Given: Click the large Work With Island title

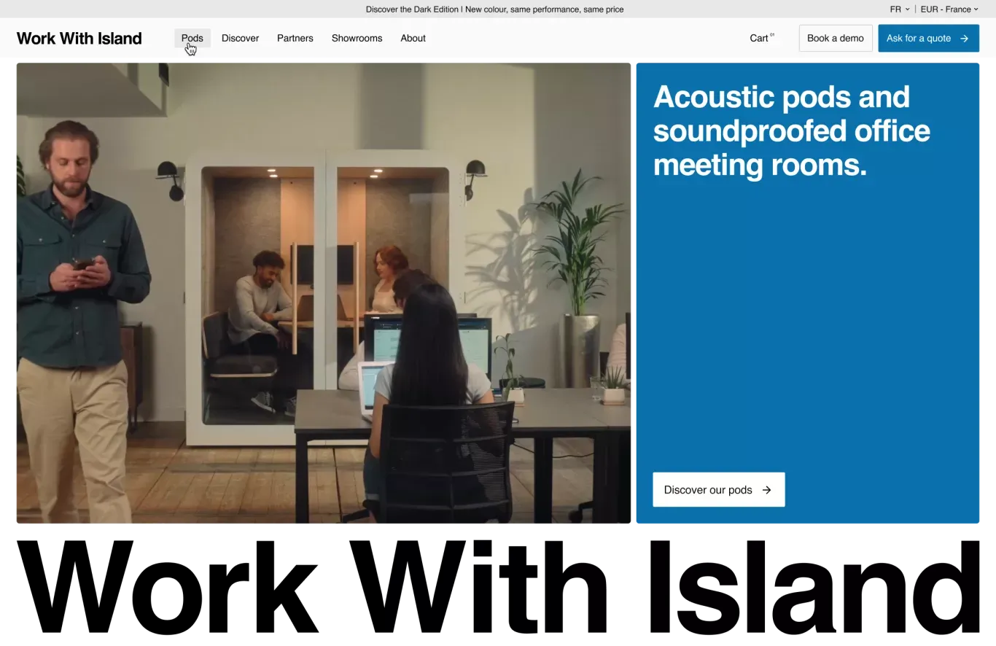Looking at the screenshot, I should [498, 588].
